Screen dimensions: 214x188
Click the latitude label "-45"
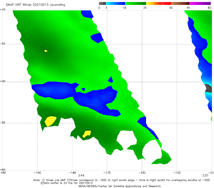pyautogui.click(x=3, y=44)
